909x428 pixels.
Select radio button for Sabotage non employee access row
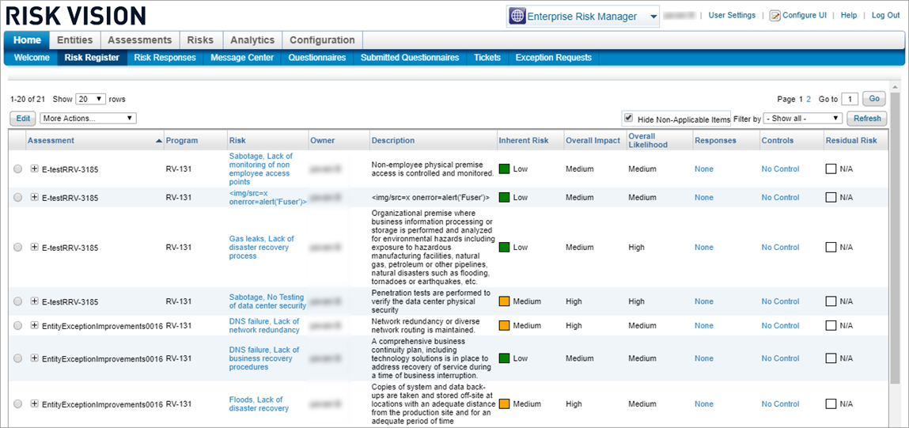click(18, 169)
